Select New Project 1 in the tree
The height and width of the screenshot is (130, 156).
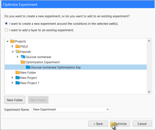coord(30,83)
